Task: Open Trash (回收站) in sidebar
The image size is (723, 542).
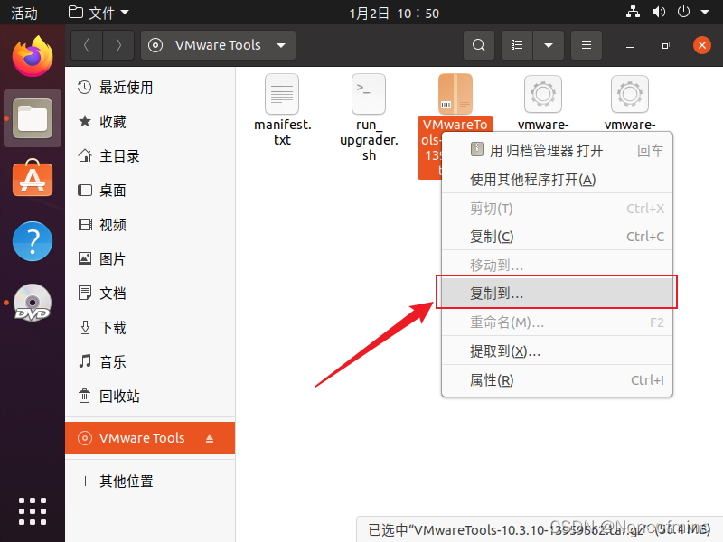Action: click(x=150, y=397)
